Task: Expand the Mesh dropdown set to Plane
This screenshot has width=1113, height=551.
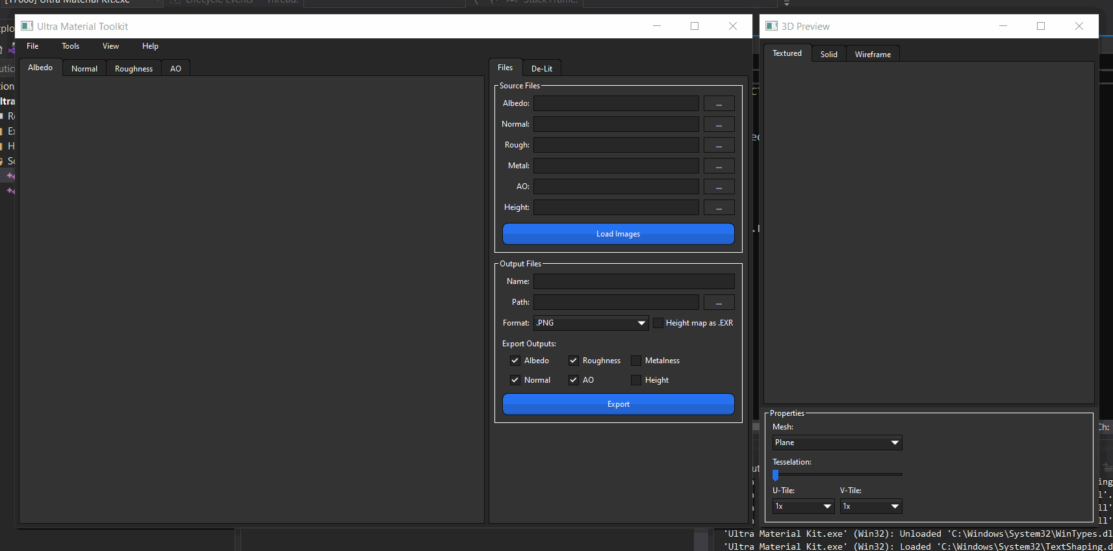Action: (x=837, y=442)
